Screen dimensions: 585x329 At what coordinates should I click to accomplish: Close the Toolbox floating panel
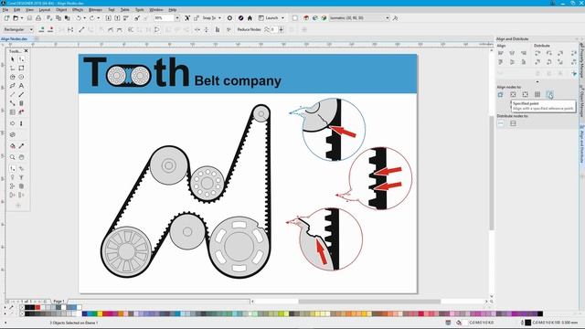[x=27, y=51]
